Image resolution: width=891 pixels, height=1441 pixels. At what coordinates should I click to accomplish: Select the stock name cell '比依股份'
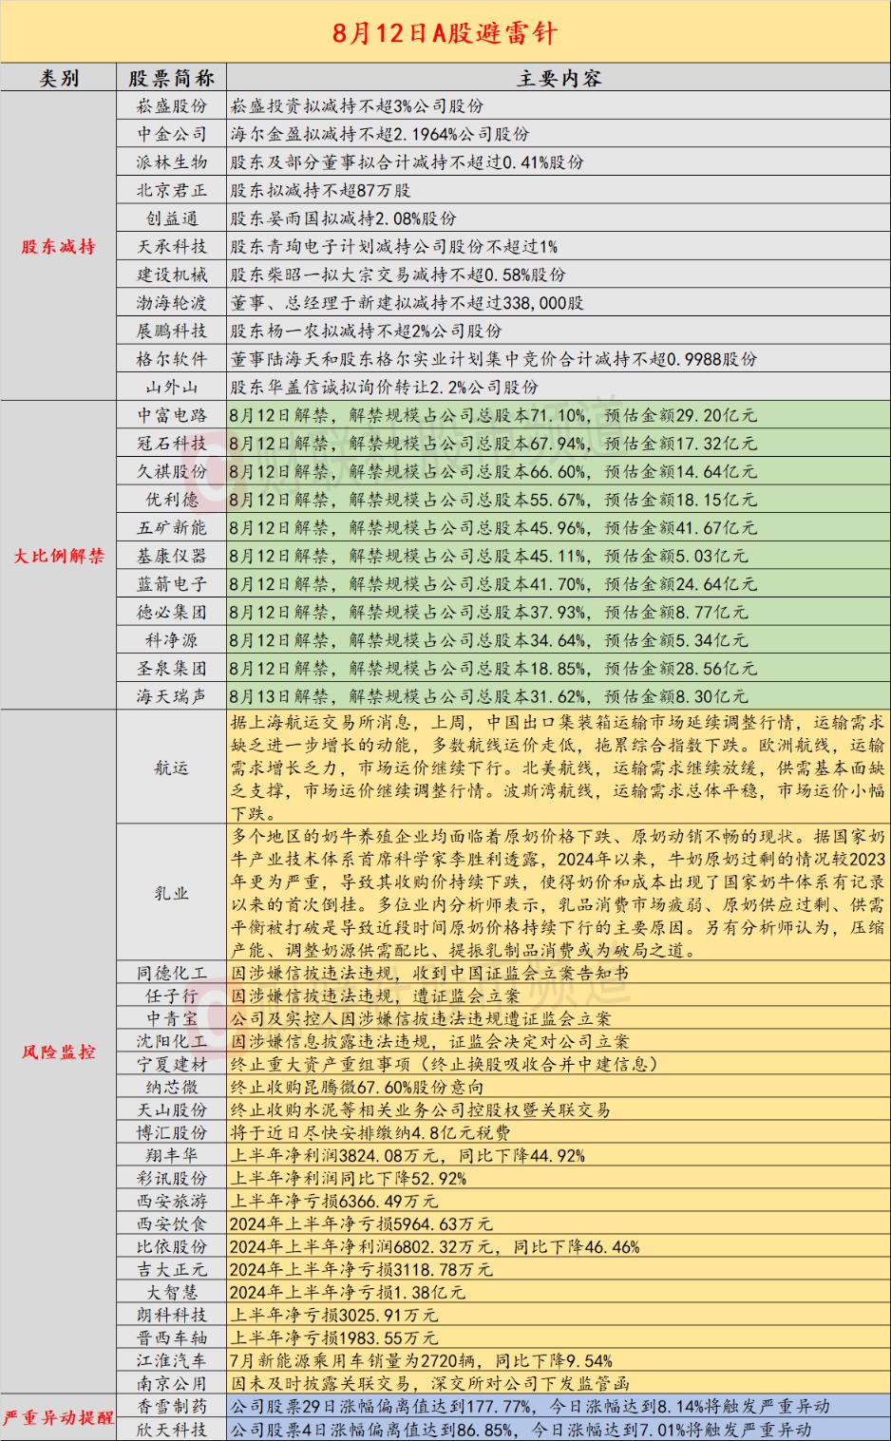pyautogui.click(x=171, y=1246)
